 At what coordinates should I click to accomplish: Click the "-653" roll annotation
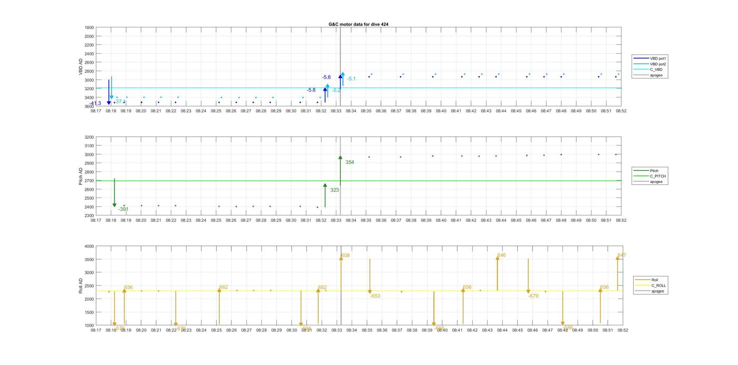pos(375,296)
